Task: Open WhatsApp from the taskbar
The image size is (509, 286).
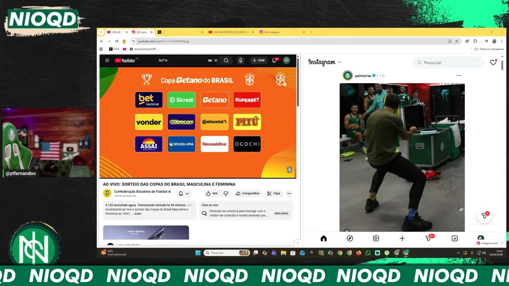Action: point(368,253)
